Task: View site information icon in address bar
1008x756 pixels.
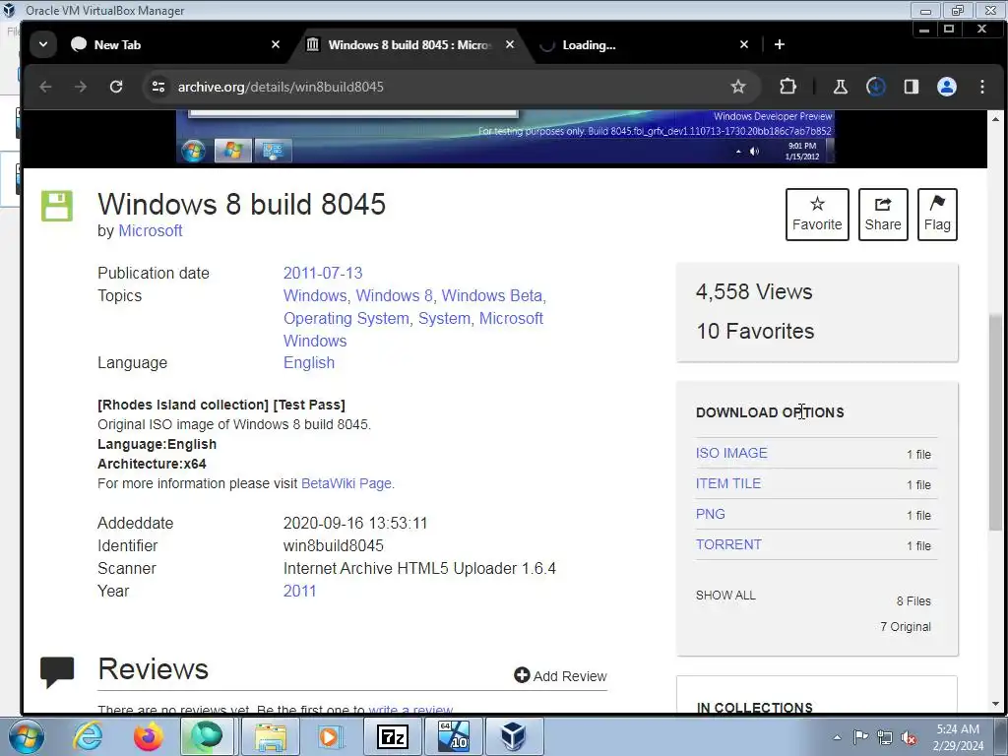Action: [x=158, y=87]
